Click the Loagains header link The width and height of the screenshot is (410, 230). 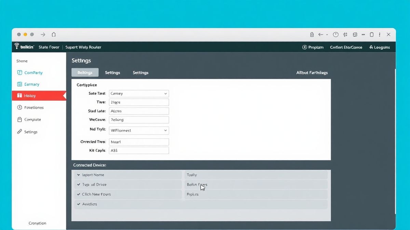[x=380, y=47]
